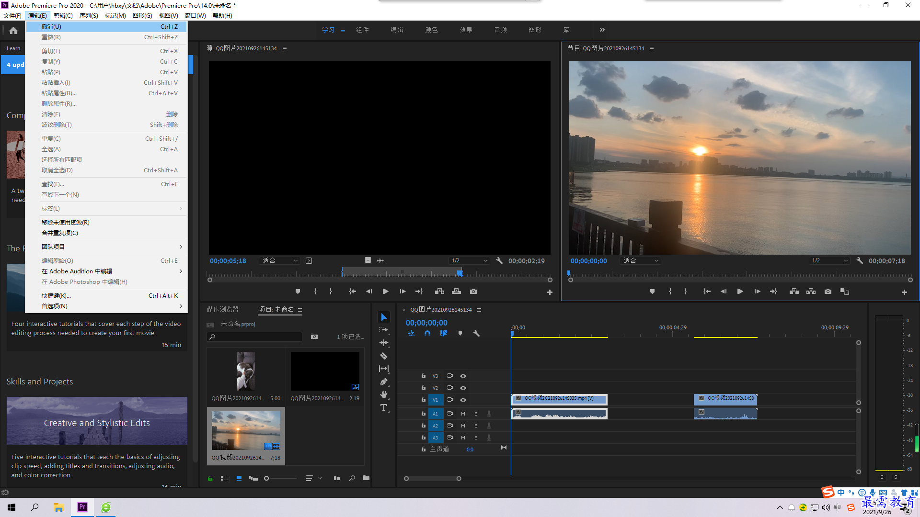Switch to 媒体浏览器 tab
The width and height of the screenshot is (920, 517).
click(x=223, y=310)
